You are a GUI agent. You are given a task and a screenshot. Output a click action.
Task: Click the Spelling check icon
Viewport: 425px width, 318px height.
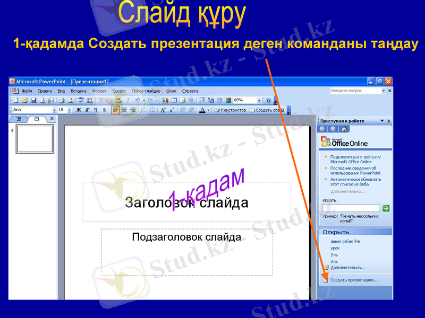click(82, 99)
